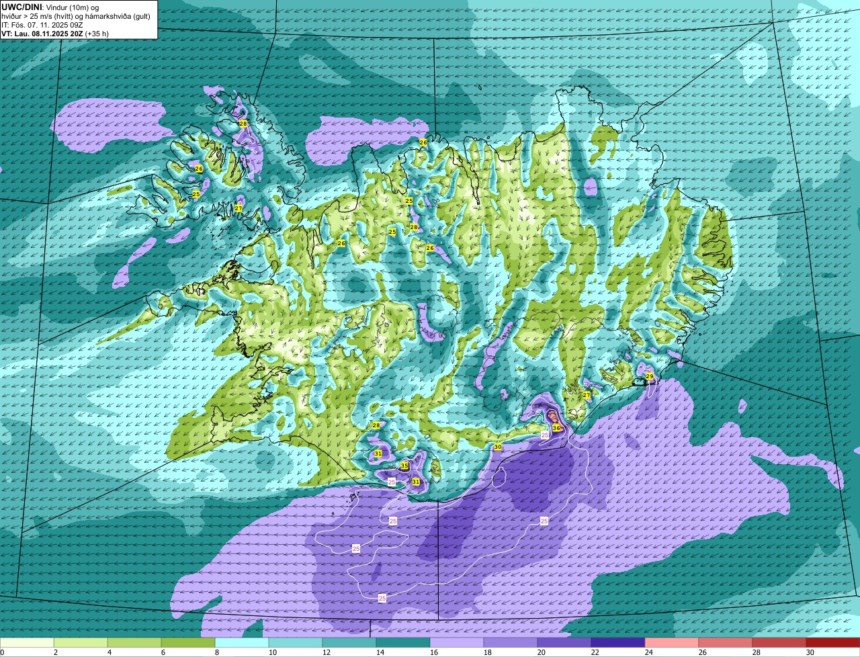Screen dimensions: 860x657
Task: Click the "VT: Lau. 08.11.2025 20Z (+35 h)" line
Action: (55, 33)
